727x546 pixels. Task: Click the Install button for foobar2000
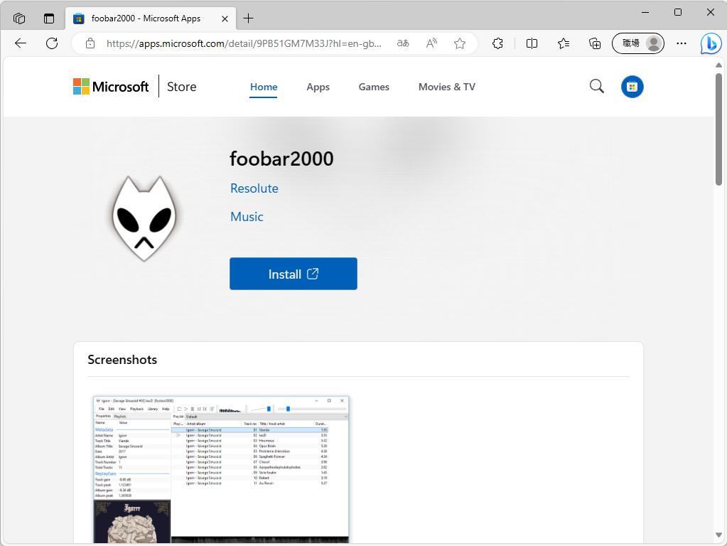tap(293, 274)
